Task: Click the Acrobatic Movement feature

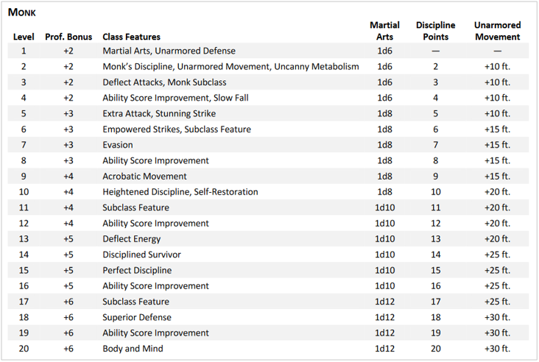Action: click(x=144, y=177)
